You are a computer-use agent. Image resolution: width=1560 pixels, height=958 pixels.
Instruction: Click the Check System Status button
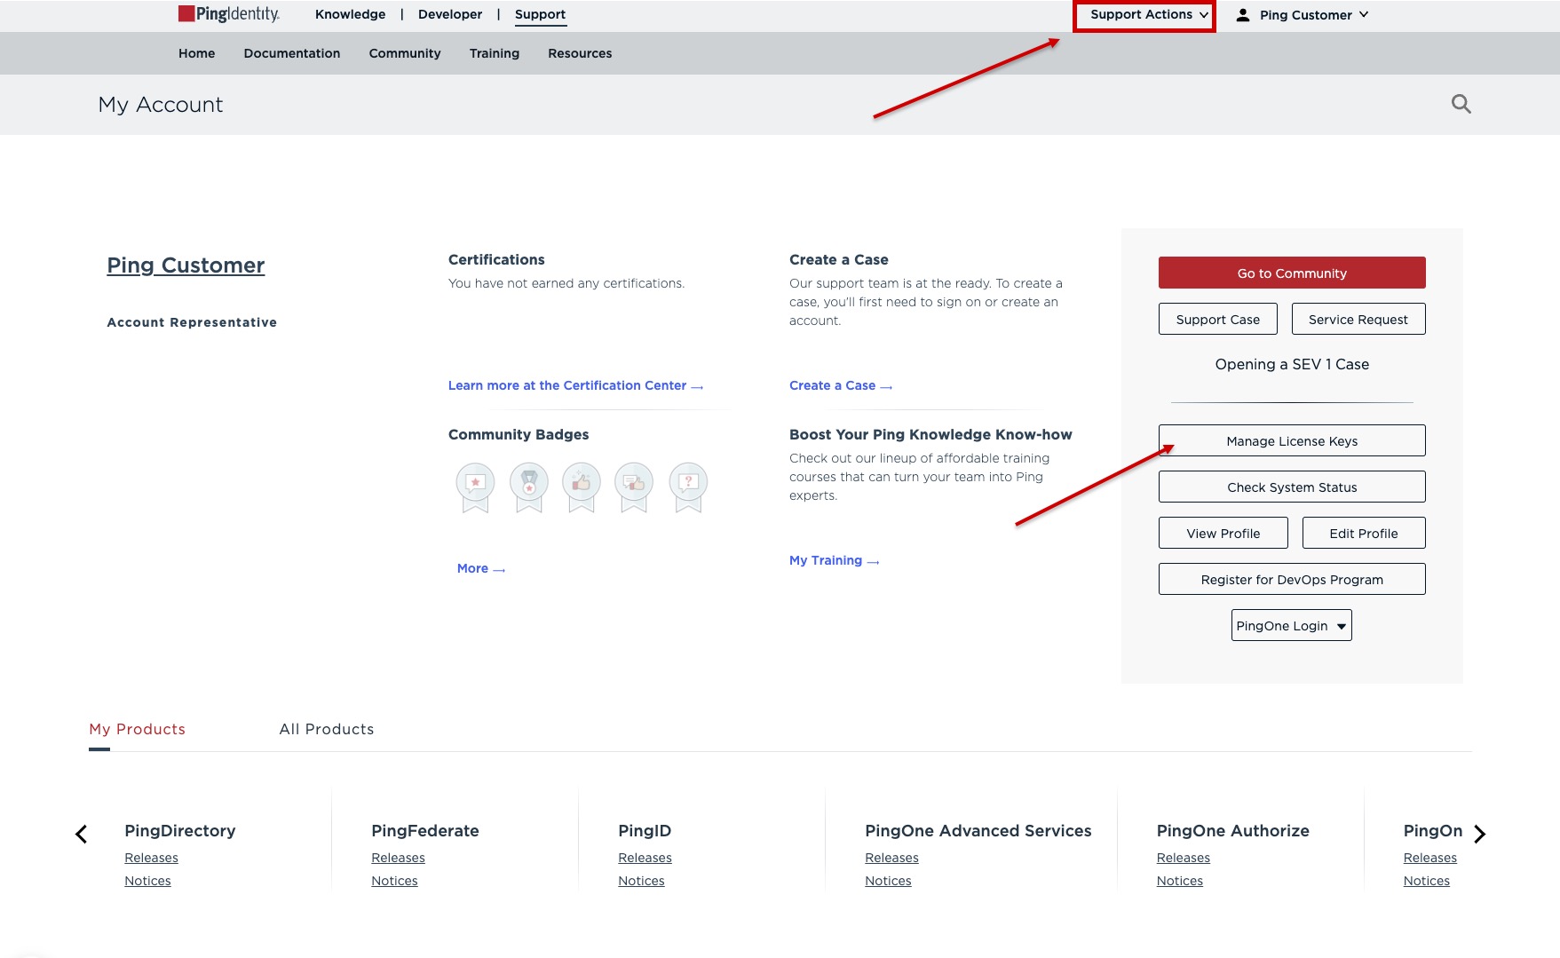(1291, 487)
